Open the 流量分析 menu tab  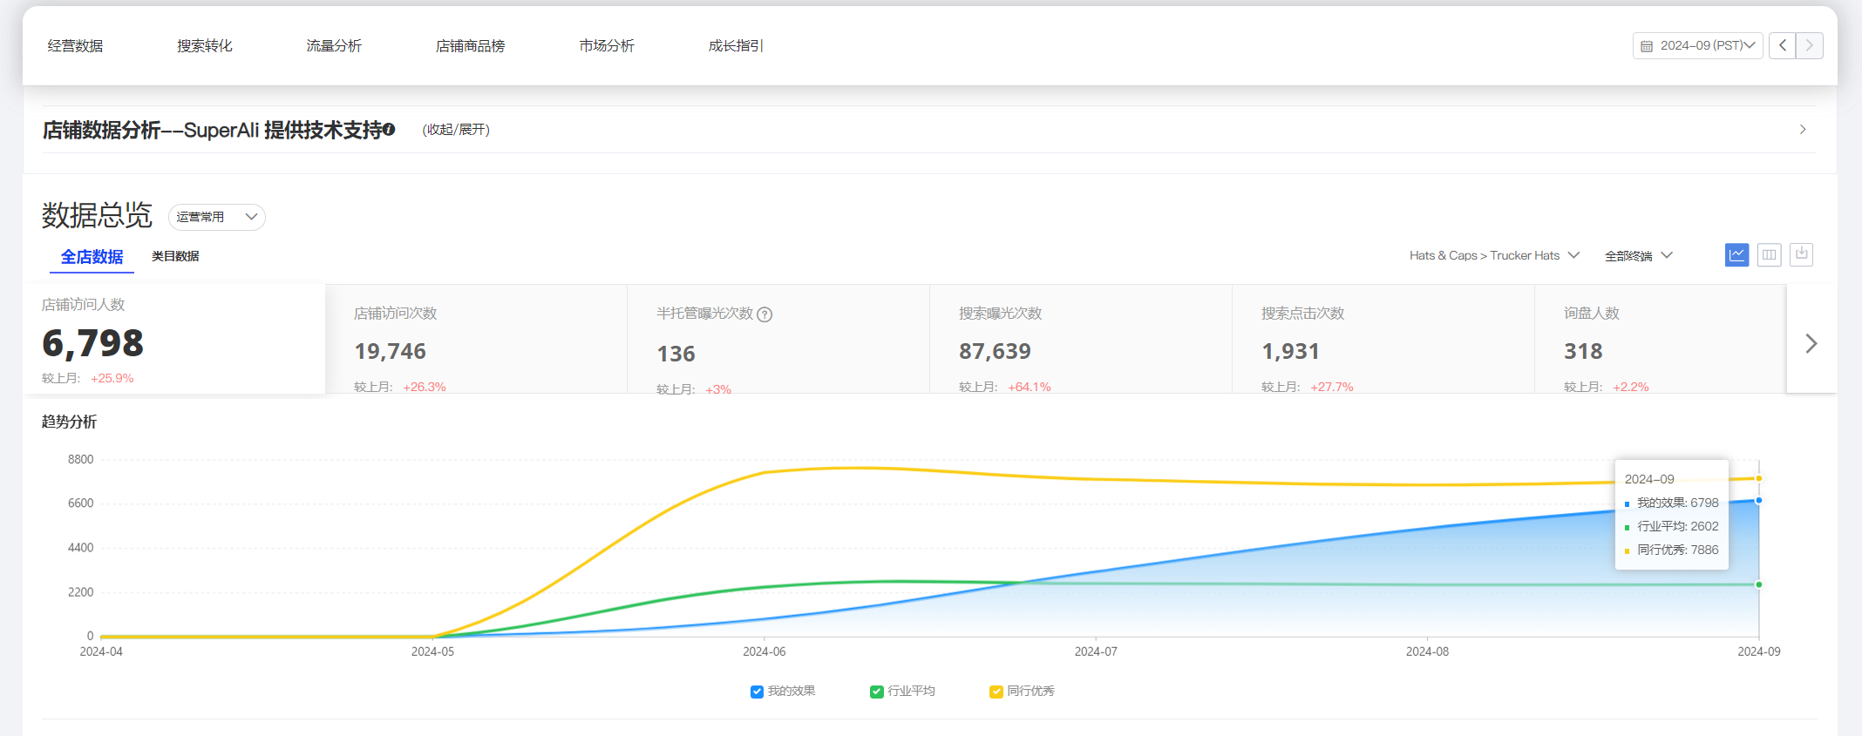coord(333,46)
